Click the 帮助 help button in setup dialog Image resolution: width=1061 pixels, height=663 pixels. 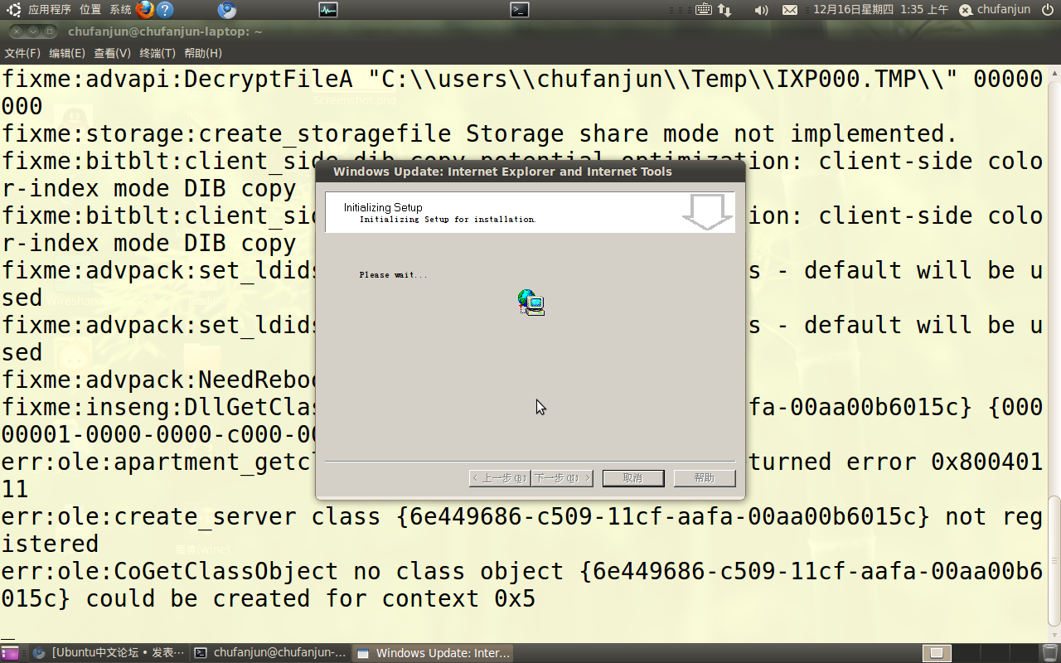click(705, 478)
